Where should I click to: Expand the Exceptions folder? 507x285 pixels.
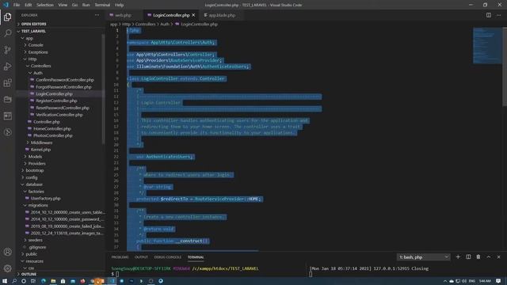click(x=38, y=52)
